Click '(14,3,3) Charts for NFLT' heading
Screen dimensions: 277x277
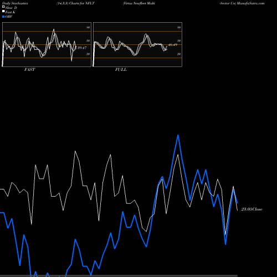click(75, 3)
